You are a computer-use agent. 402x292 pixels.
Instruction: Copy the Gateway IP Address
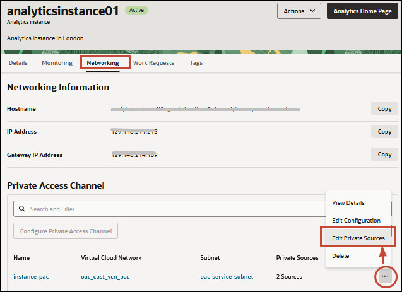point(384,155)
